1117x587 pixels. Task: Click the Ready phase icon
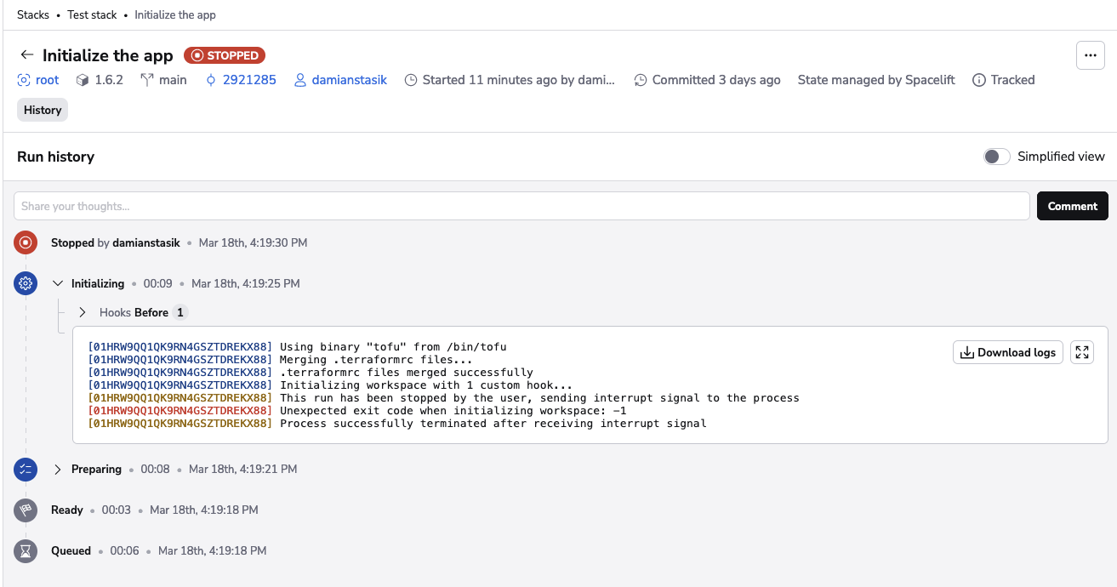coord(25,510)
